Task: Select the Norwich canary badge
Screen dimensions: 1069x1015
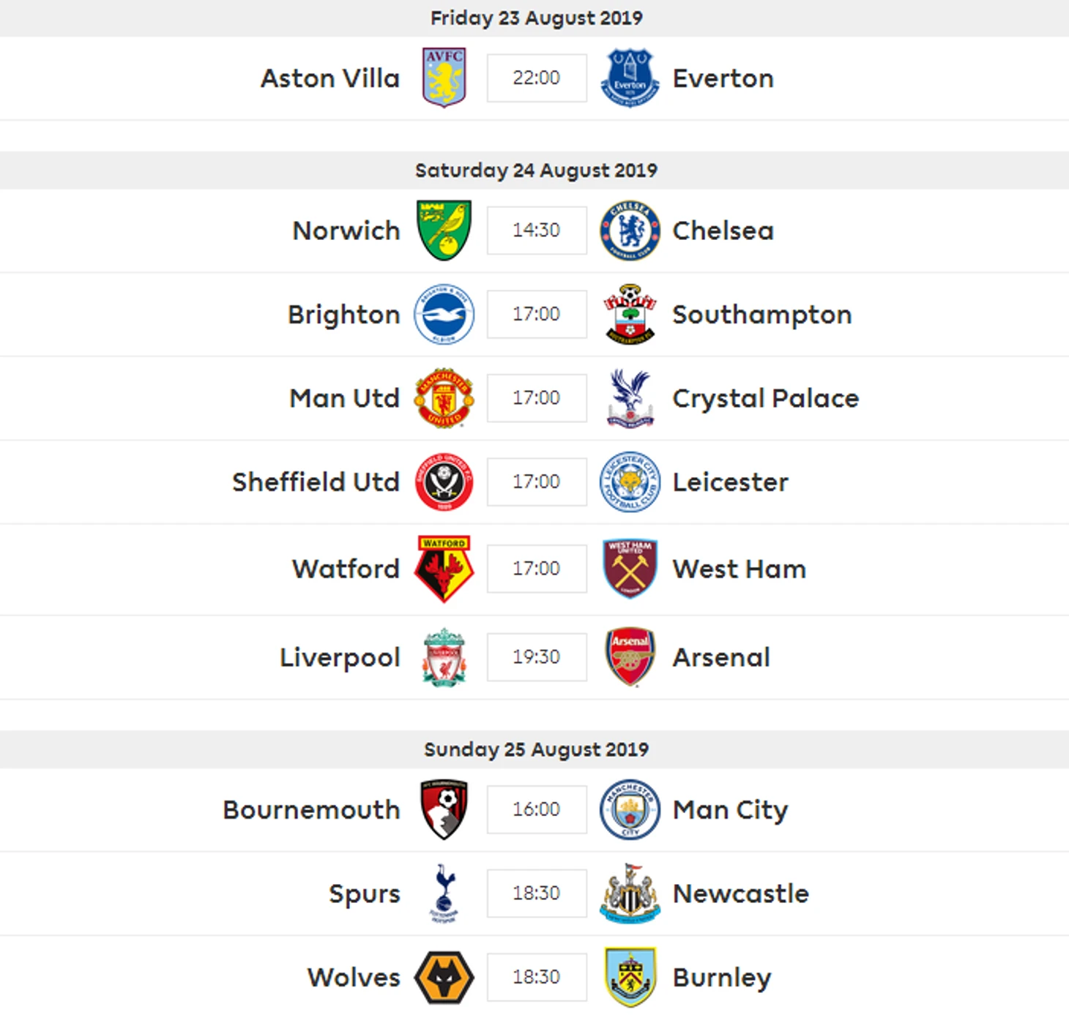Action: pyautogui.click(x=444, y=230)
